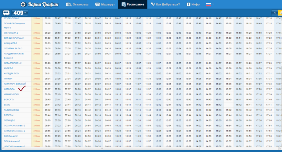Click the left scroll arrow of timetable scrollbar
This screenshot has width=282, height=152.
(x=3, y=149)
